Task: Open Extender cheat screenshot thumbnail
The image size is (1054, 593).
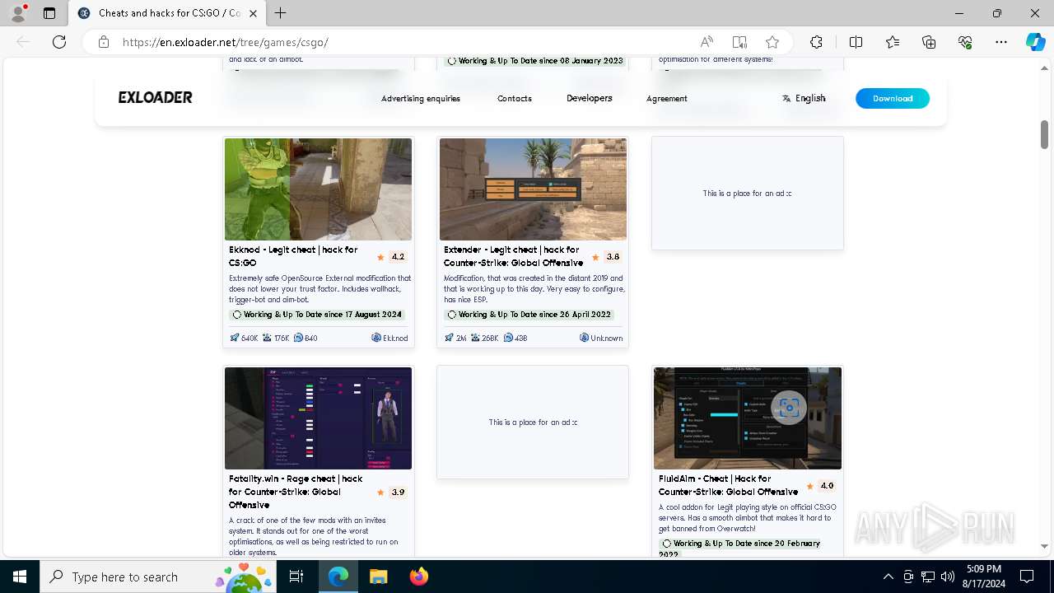Action: point(533,189)
